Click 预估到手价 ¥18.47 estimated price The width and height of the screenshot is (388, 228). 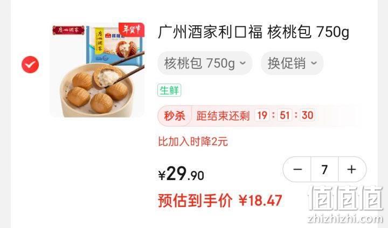pos(220,201)
